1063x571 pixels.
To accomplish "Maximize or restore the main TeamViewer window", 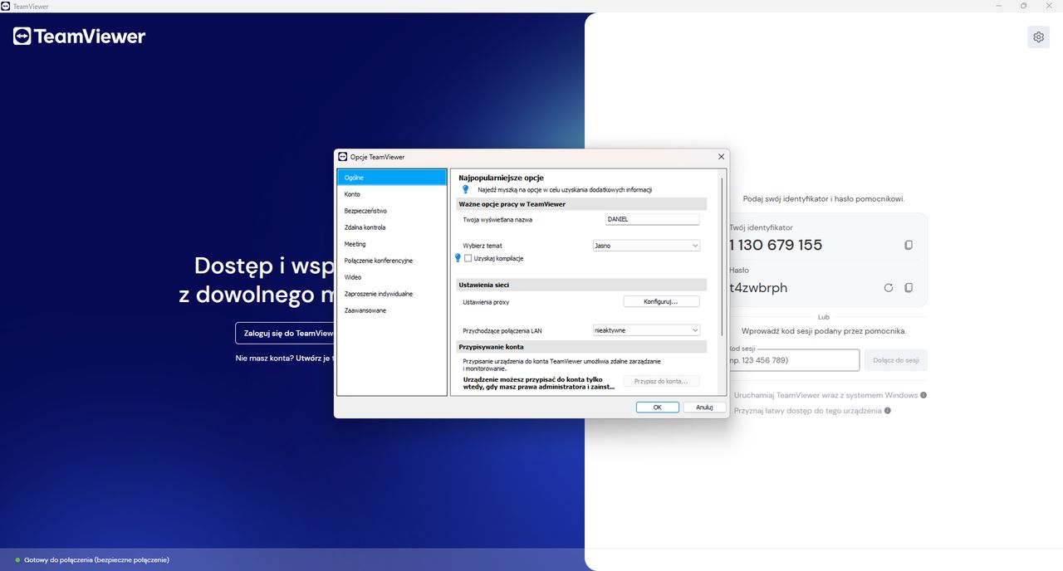I will pos(1023,6).
